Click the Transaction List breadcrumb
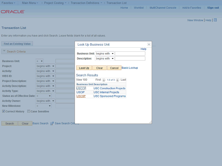The width and height of the screenshot is (222, 166). (x=117, y=3)
